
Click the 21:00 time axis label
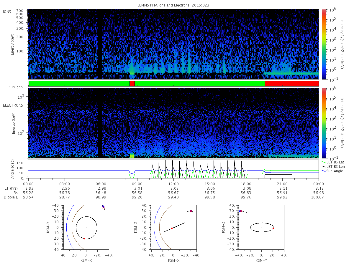coord(283,184)
